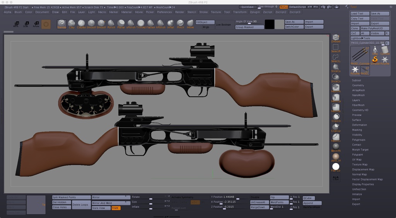This screenshot has width=396, height=218.
Task: Expand the Texture Map section
Action: pyautogui.click(x=360, y=165)
